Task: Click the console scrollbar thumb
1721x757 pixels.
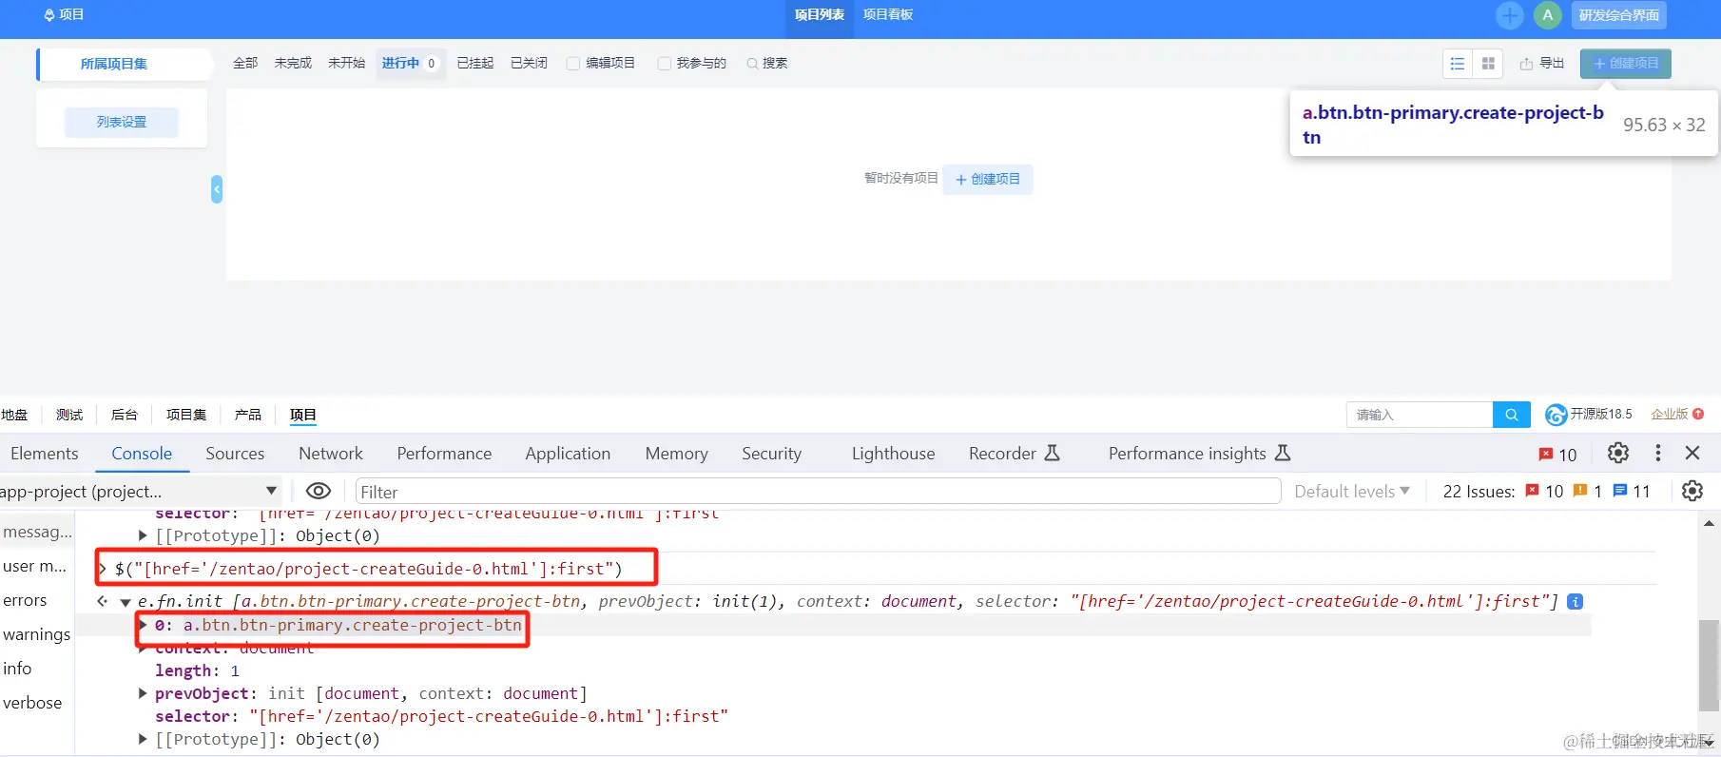Action: 1709,665
